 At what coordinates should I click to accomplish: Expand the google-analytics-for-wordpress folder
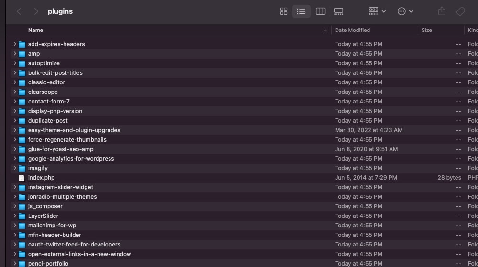coord(15,158)
